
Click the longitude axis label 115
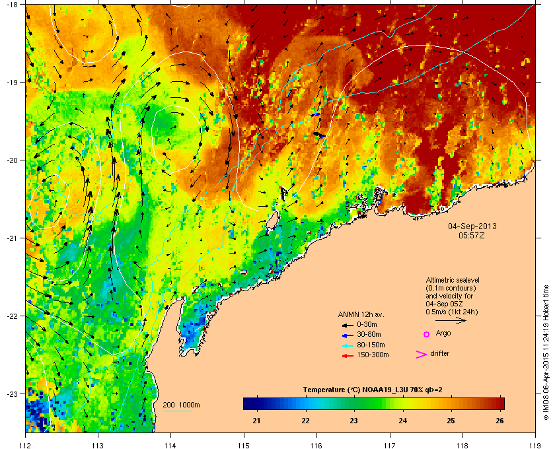click(x=244, y=445)
